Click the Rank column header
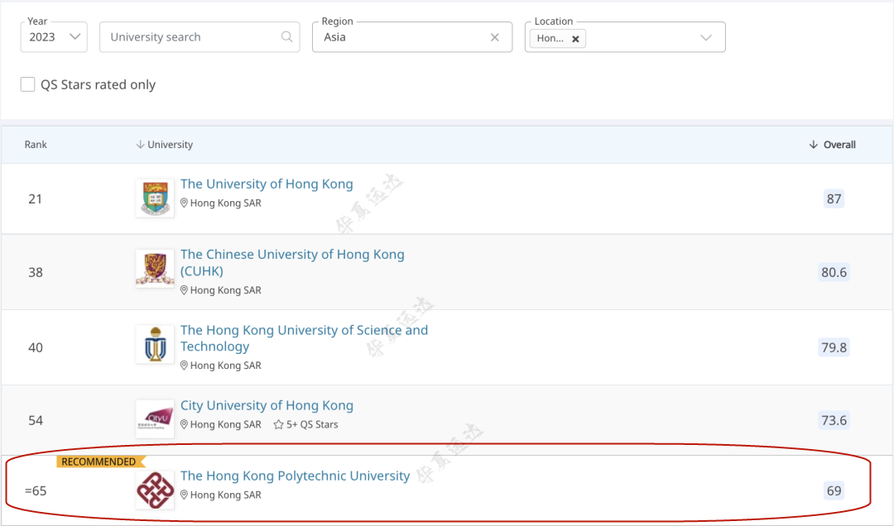The width and height of the screenshot is (894, 526). (36, 145)
